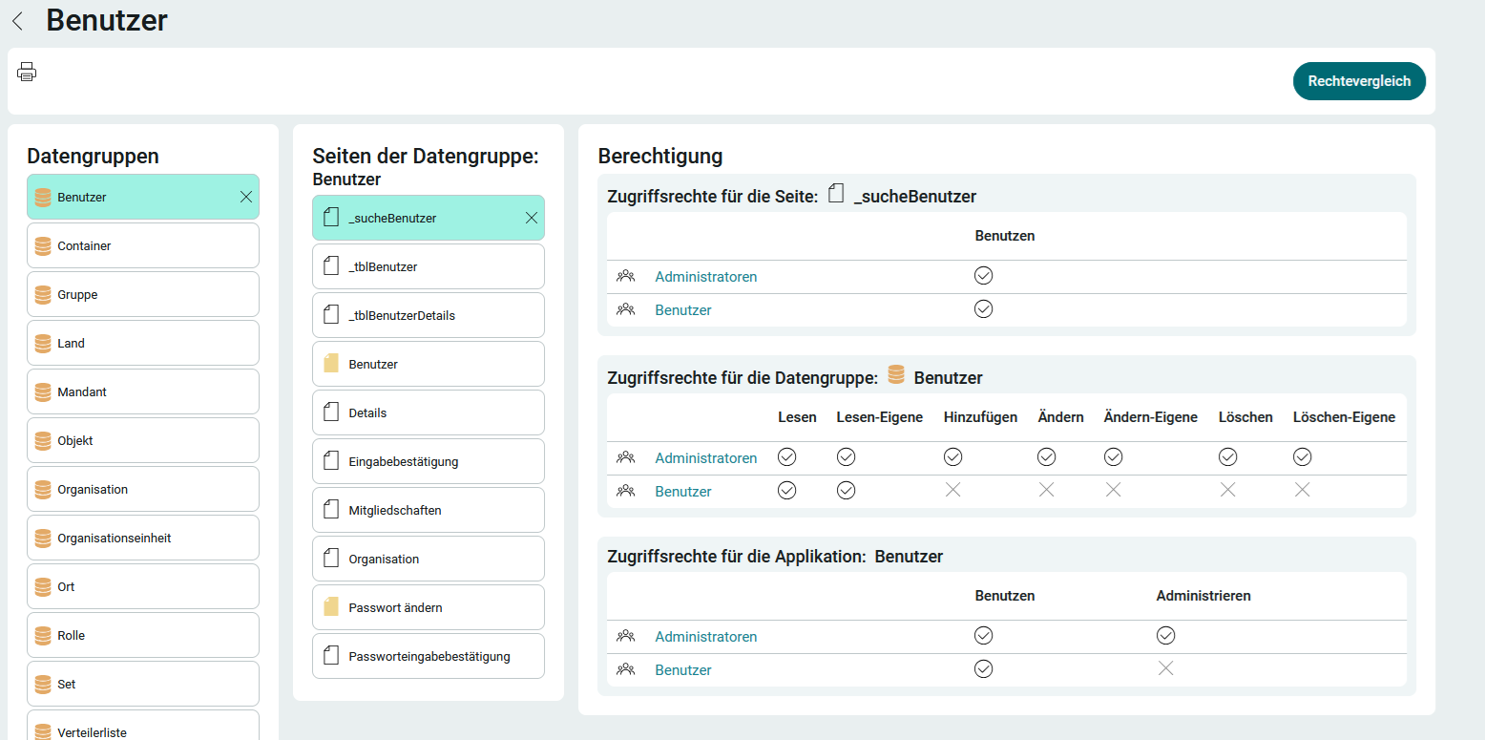Toggle Löschen right for Benutzer group
The width and height of the screenshot is (1485, 740).
(x=1228, y=490)
